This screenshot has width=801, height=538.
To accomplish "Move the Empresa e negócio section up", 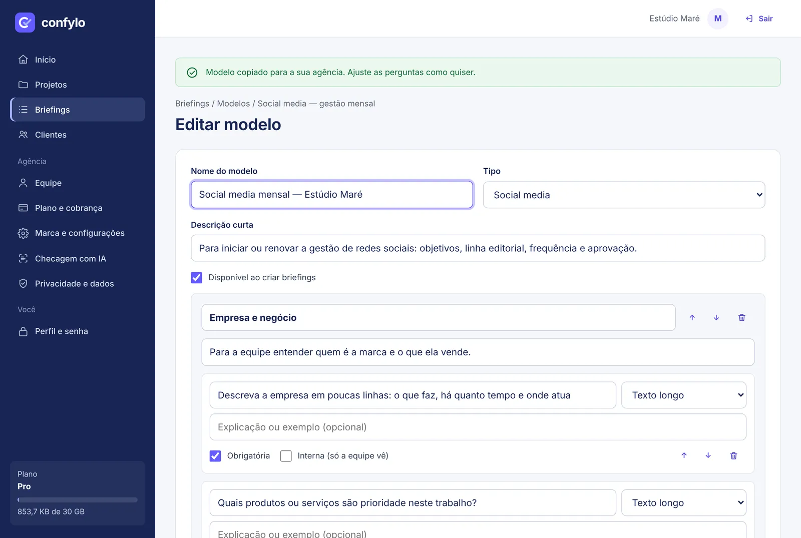I will [692, 318].
